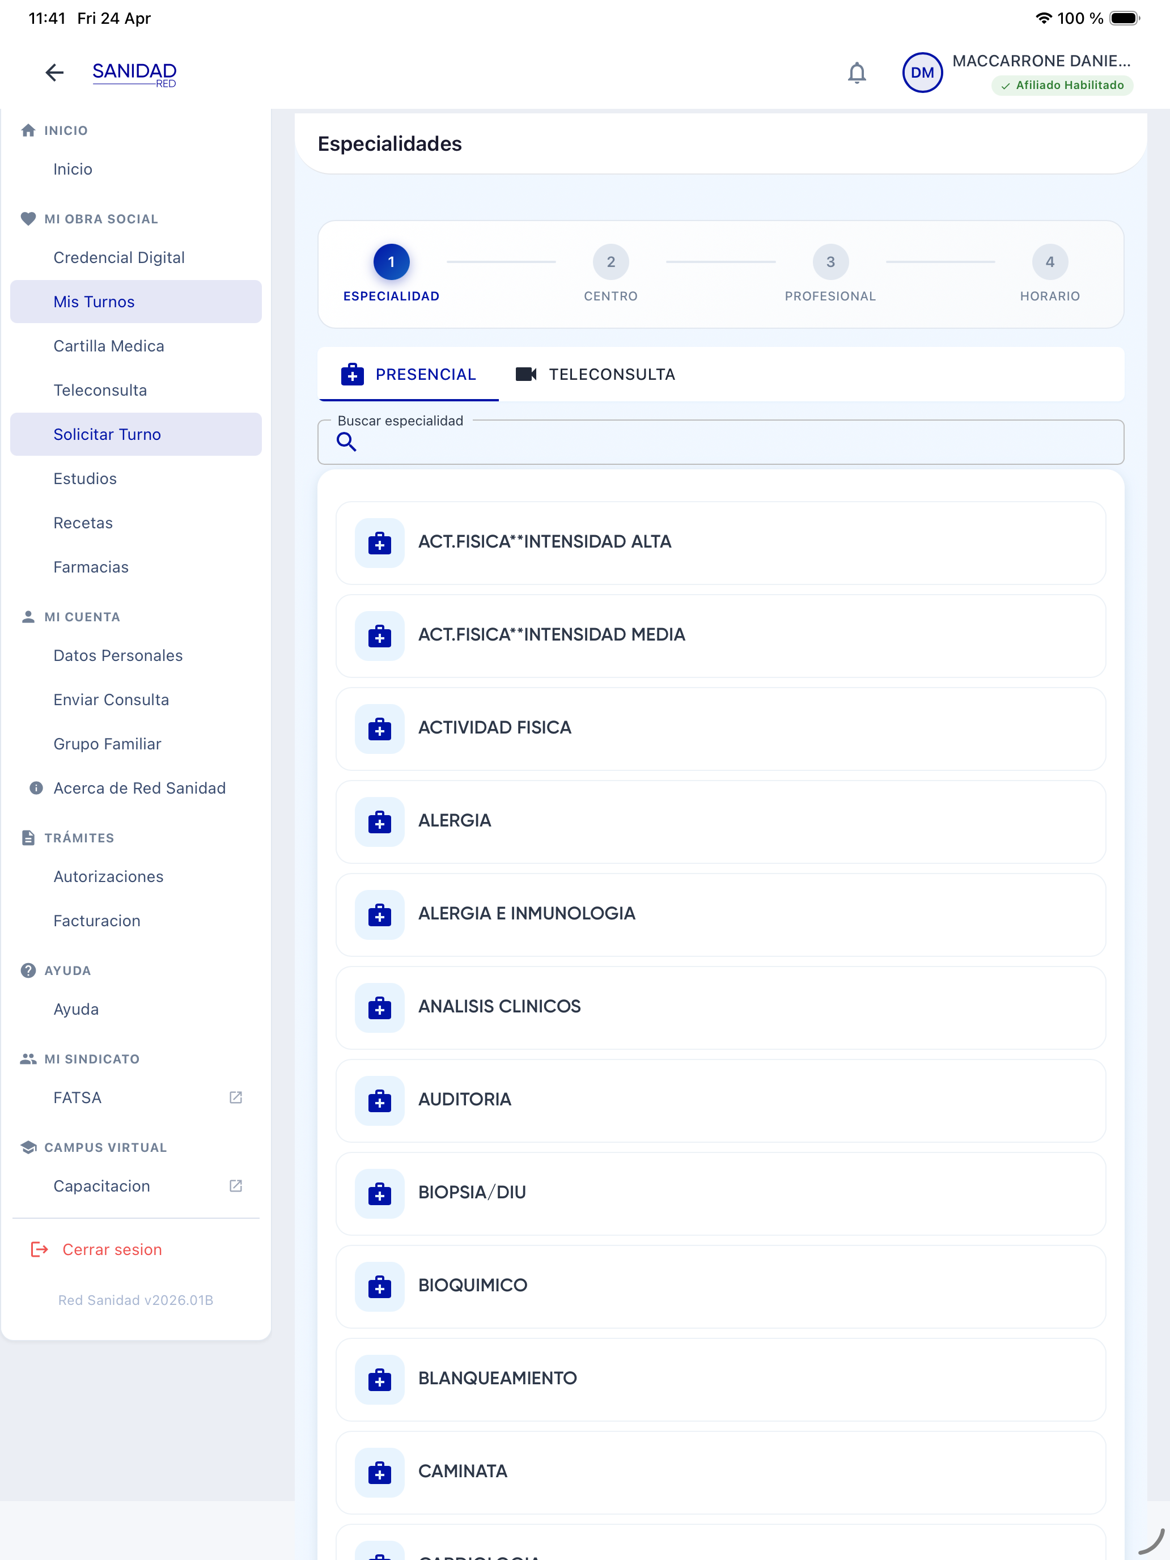Screen dimensions: 1170x1560
Task: Select step 1 ESPECIALIDAD
Action: pyautogui.click(x=391, y=274)
